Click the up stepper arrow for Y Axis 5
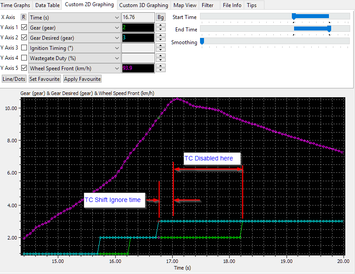 coord(161,66)
